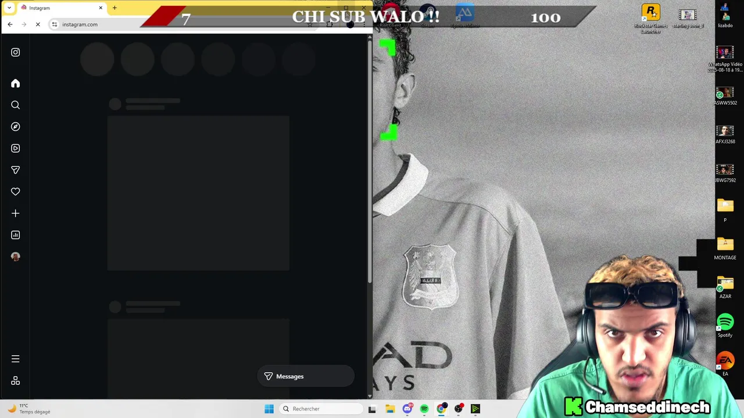Switch to Chrome on the taskbar
This screenshot has width=744, height=418.
pos(442,409)
